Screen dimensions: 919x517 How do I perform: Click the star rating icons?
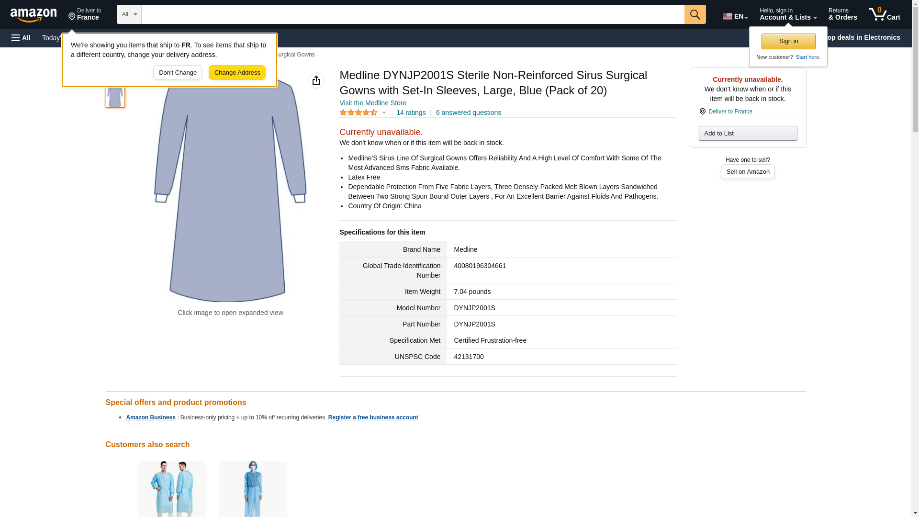tap(359, 112)
